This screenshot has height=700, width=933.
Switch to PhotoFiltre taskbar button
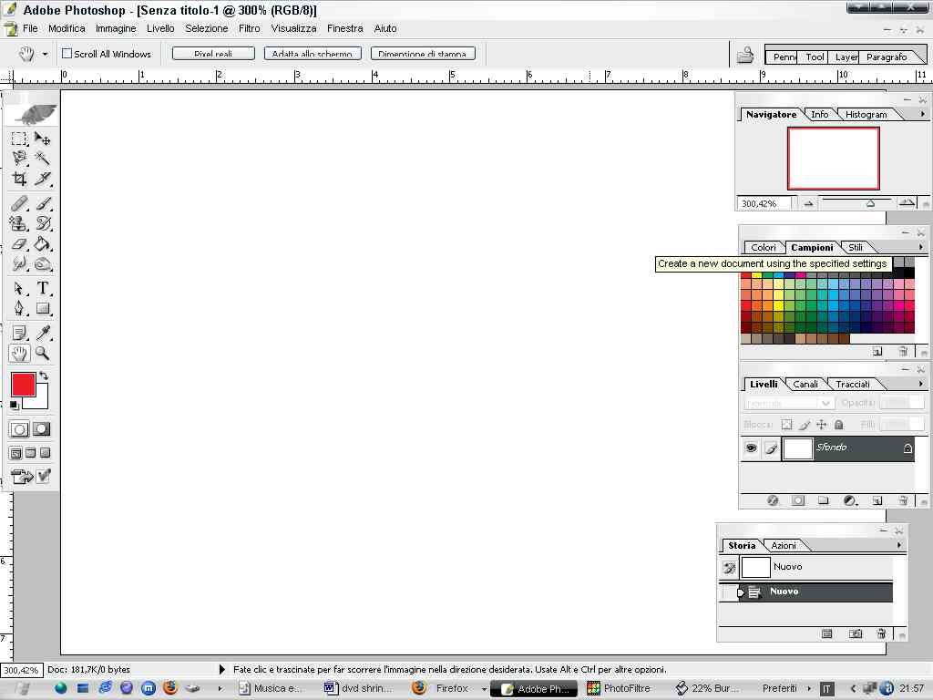pos(621,688)
